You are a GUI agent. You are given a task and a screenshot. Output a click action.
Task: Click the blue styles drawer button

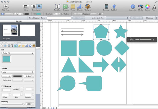coord(2,14)
